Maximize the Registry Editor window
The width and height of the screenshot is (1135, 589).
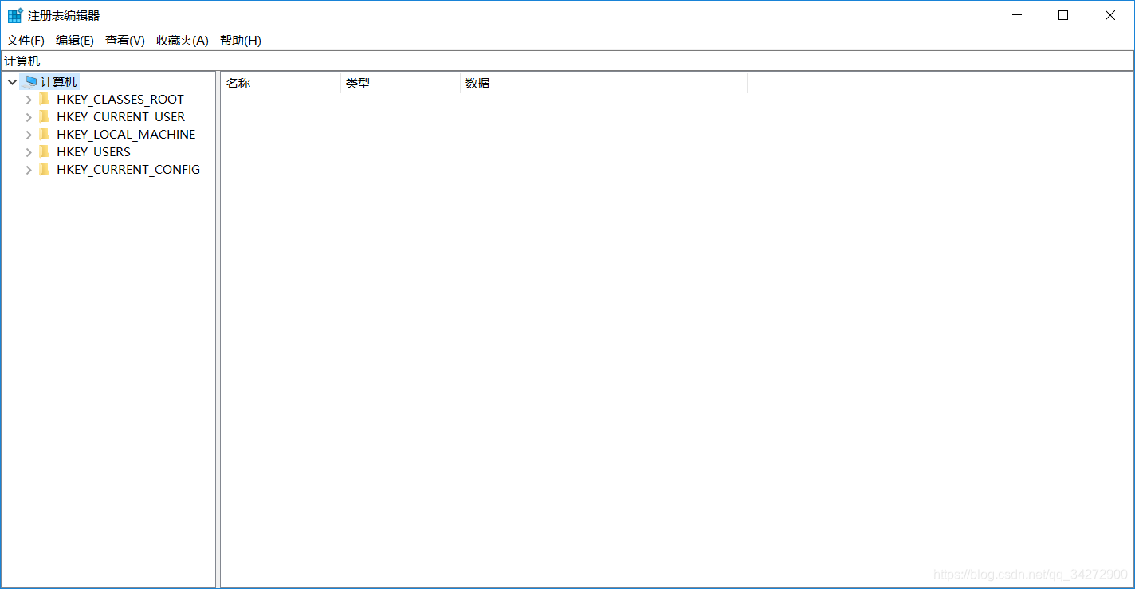click(x=1063, y=15)
